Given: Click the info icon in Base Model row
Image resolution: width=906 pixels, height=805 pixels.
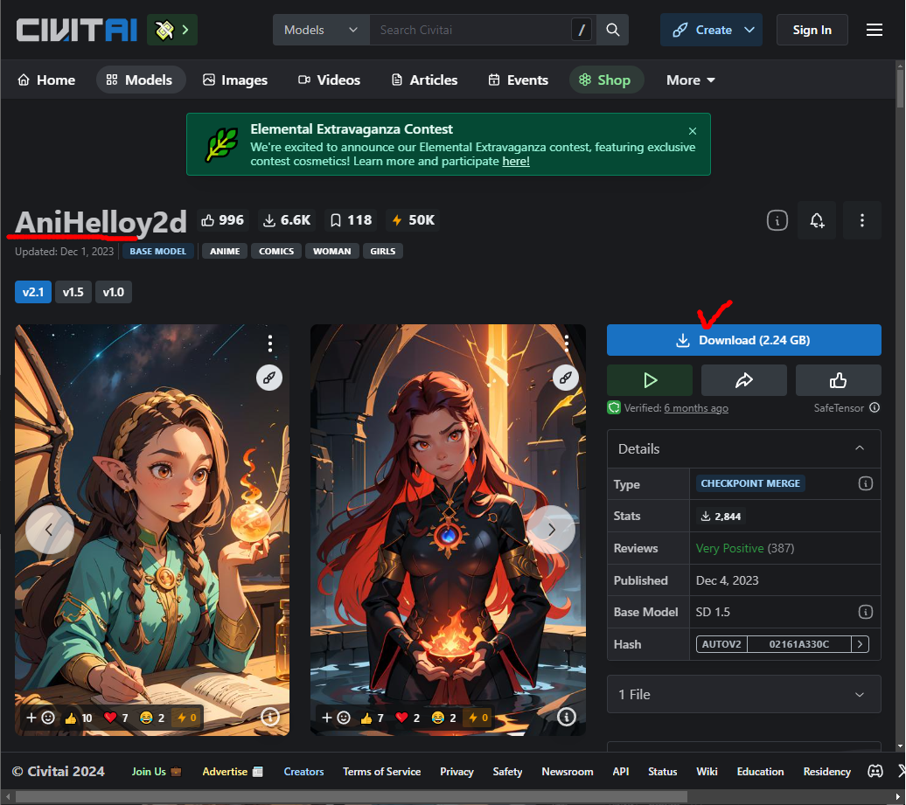Looking at the screenshot, I should 866,612.
